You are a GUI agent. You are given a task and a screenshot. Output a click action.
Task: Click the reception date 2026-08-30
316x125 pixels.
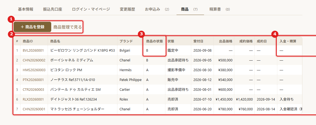[202, 70]
